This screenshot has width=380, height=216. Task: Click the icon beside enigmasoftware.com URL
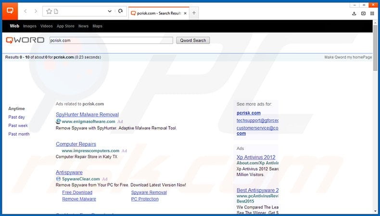[x=58, y=121]
